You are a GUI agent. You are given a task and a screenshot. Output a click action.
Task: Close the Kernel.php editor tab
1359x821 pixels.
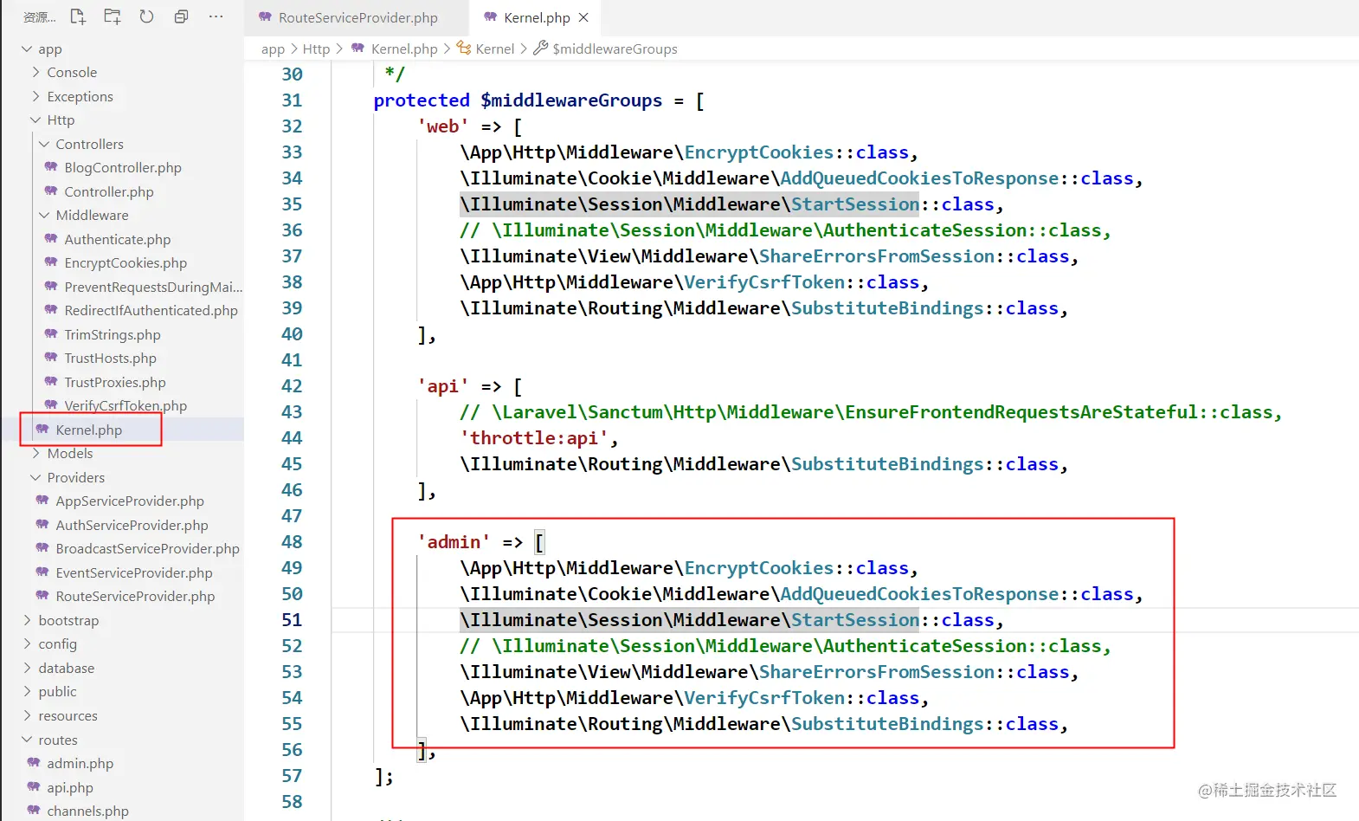(x=583, y=17)
